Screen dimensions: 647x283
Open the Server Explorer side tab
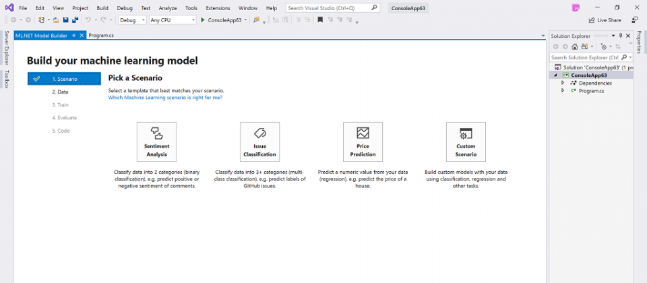click(6, 47)
